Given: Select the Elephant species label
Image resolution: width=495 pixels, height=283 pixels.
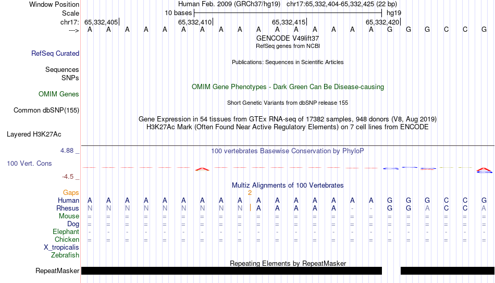Looking at the screenshot, I should click(66, 232).
